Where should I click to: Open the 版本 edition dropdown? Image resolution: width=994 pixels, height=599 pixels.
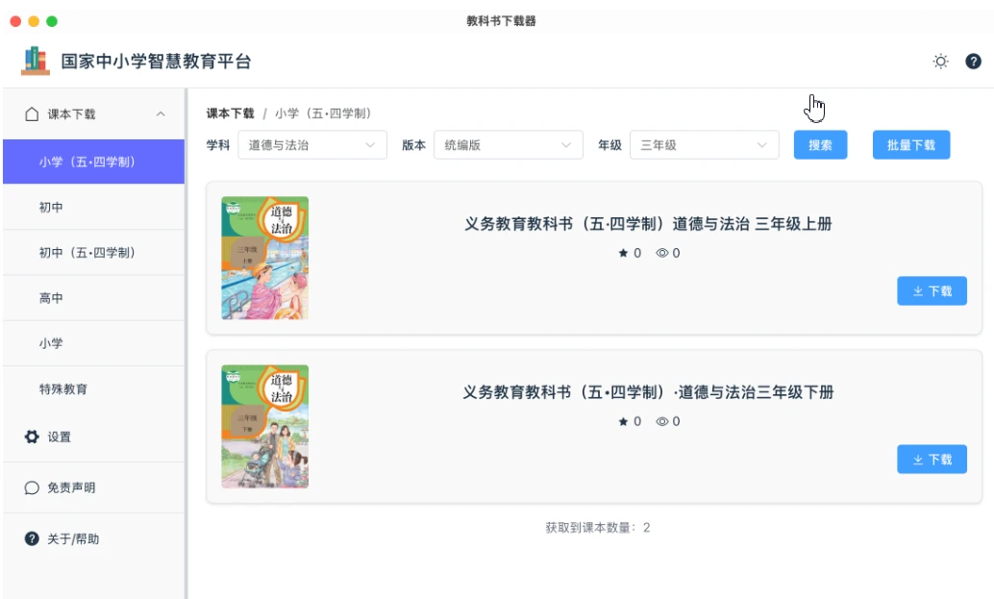click(x=508, y=145)
